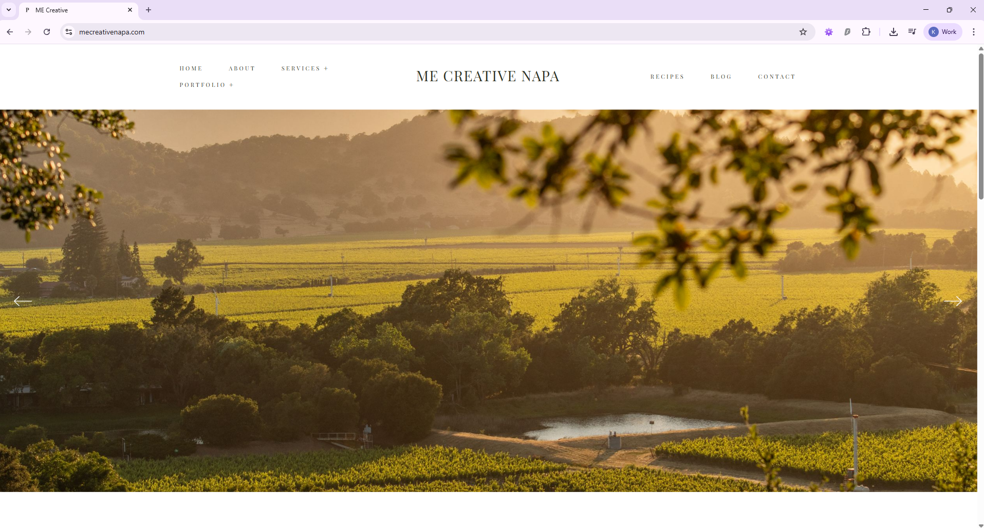984x528 pixels.
Task: Reload the current page
Action: pyautogui.click(x=47, y=32)
